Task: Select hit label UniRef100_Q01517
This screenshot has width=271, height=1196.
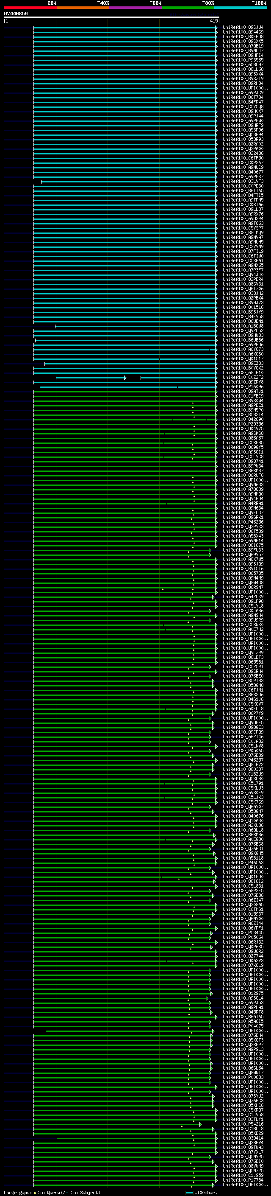Action: [243, 359]
